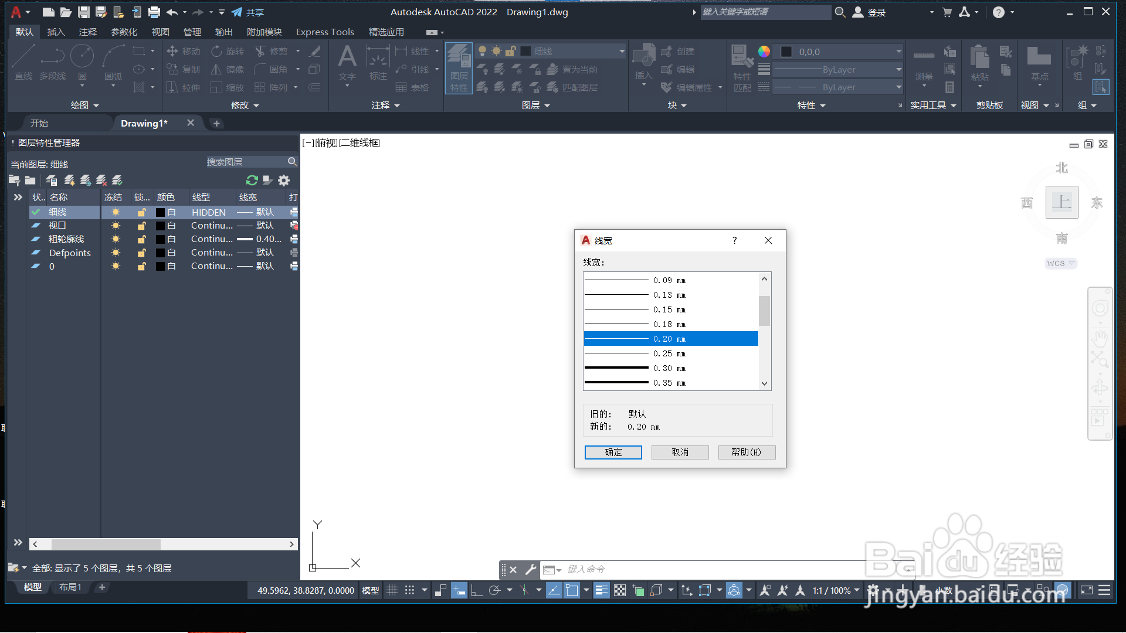
Task: Click the Measure (测量) tool
Action: click(x=924, y=63)
